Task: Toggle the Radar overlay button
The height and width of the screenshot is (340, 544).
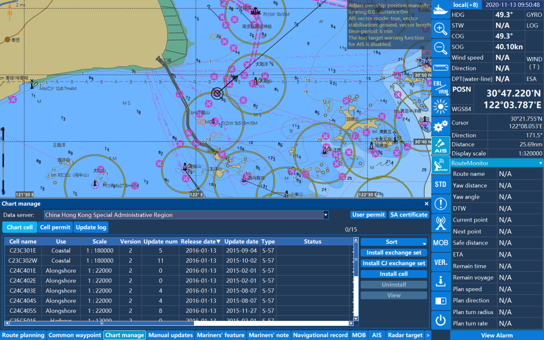Action: [x=440, y=165]
